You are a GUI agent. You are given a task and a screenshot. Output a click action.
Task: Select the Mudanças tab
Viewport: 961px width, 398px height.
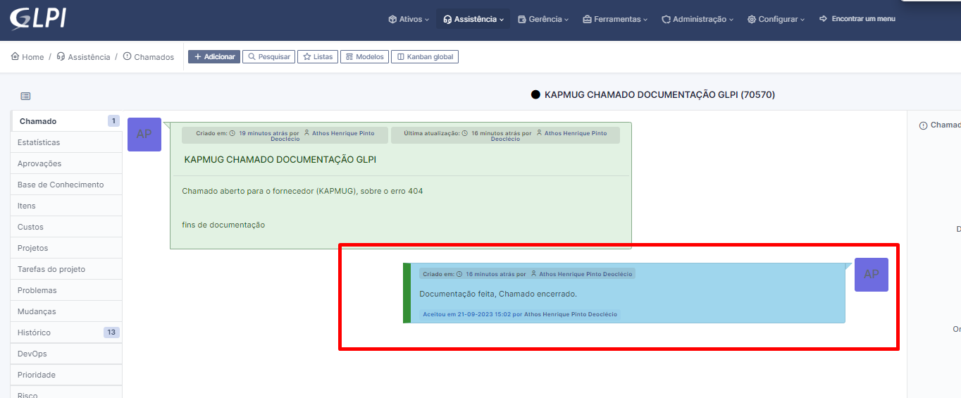pyautogui.click(x=67, y=311)
